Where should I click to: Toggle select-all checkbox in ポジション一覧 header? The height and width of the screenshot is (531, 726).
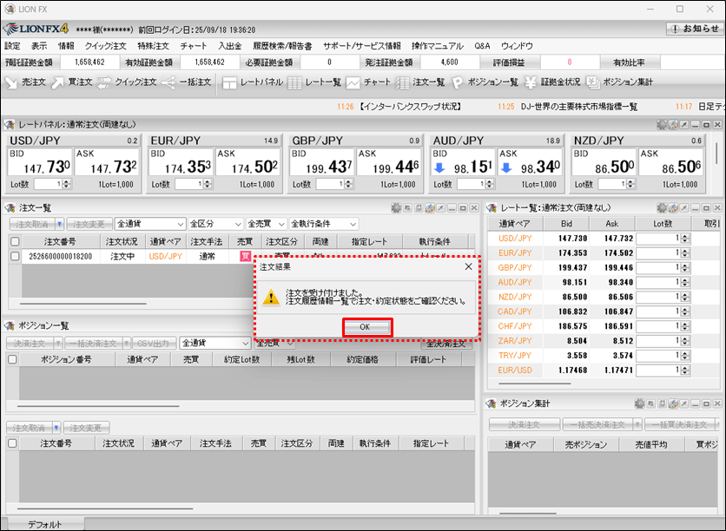12,359
